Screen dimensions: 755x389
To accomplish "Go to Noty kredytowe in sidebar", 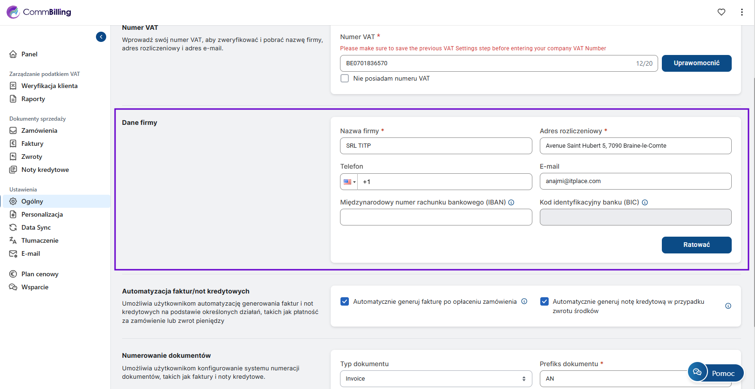I will (45, 170).
